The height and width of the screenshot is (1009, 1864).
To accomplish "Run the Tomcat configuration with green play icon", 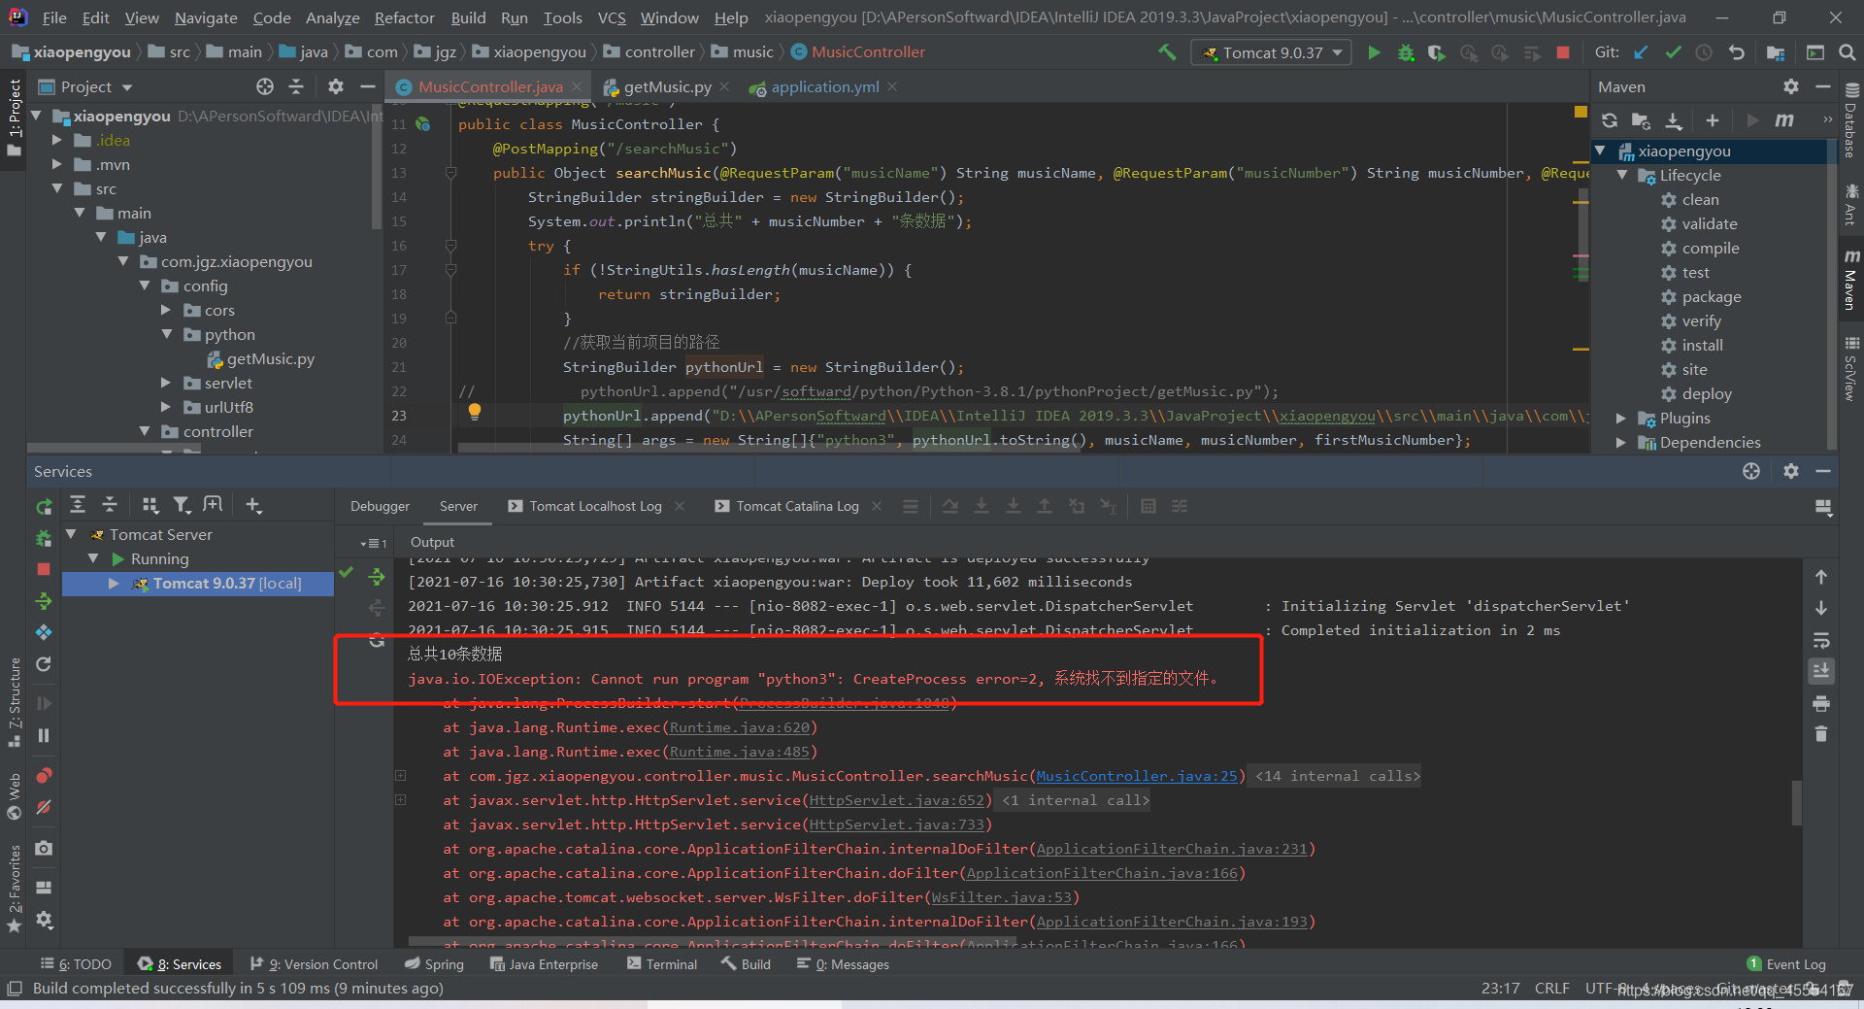I will point(1374,52).
